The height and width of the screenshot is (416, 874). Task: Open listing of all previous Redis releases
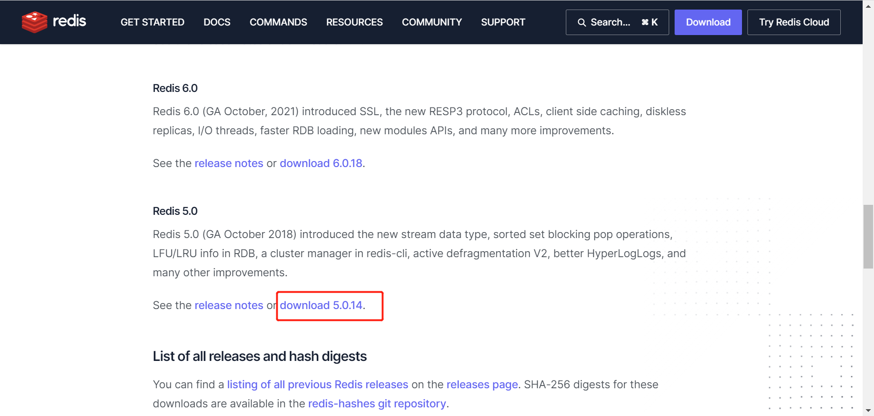[318, 385]
